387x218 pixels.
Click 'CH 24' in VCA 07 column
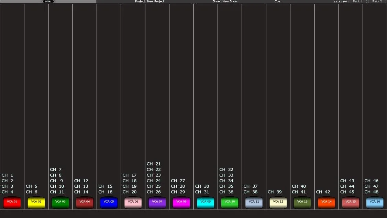[154, 181]
